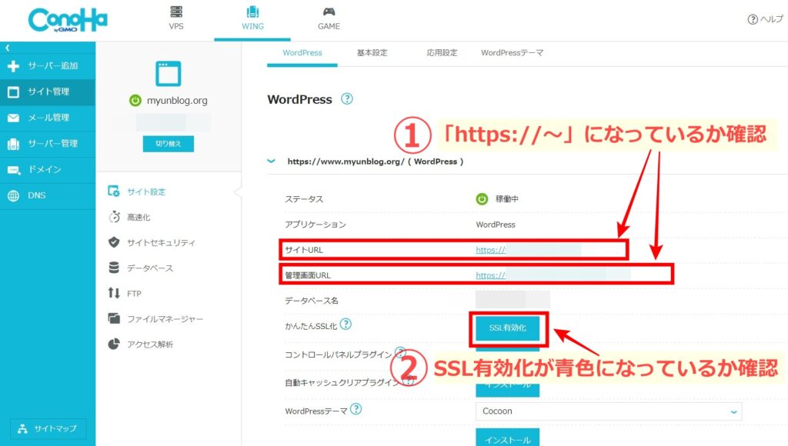Switch to the WING section
This screenshot has height=446, width=788.
click(252, 18)
